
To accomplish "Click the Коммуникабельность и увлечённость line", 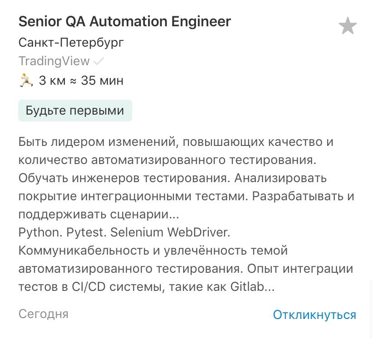I will [153, 251].
